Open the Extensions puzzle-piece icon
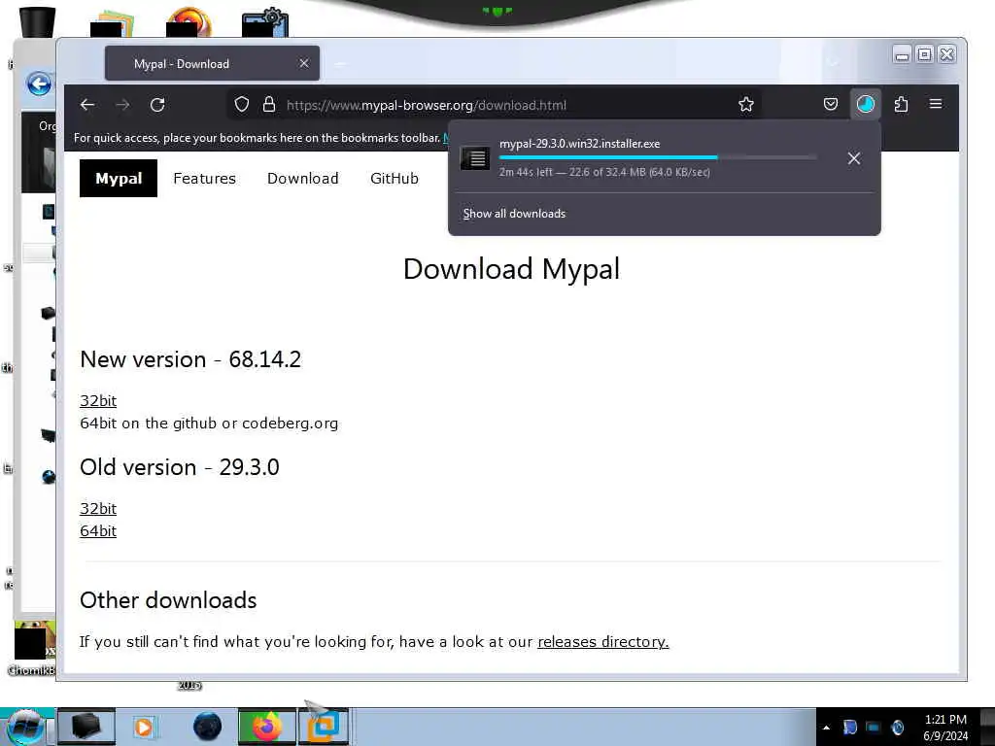 point(901,104)
